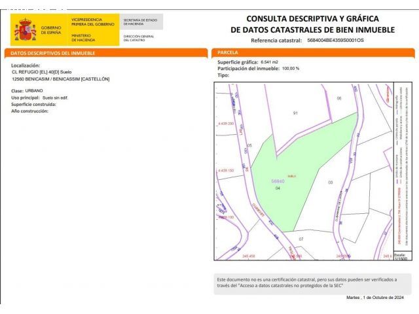The width and height of the screenshot is (419, 314).
Task: Click the 'Tipo:' label
Action: pos(223,75)
